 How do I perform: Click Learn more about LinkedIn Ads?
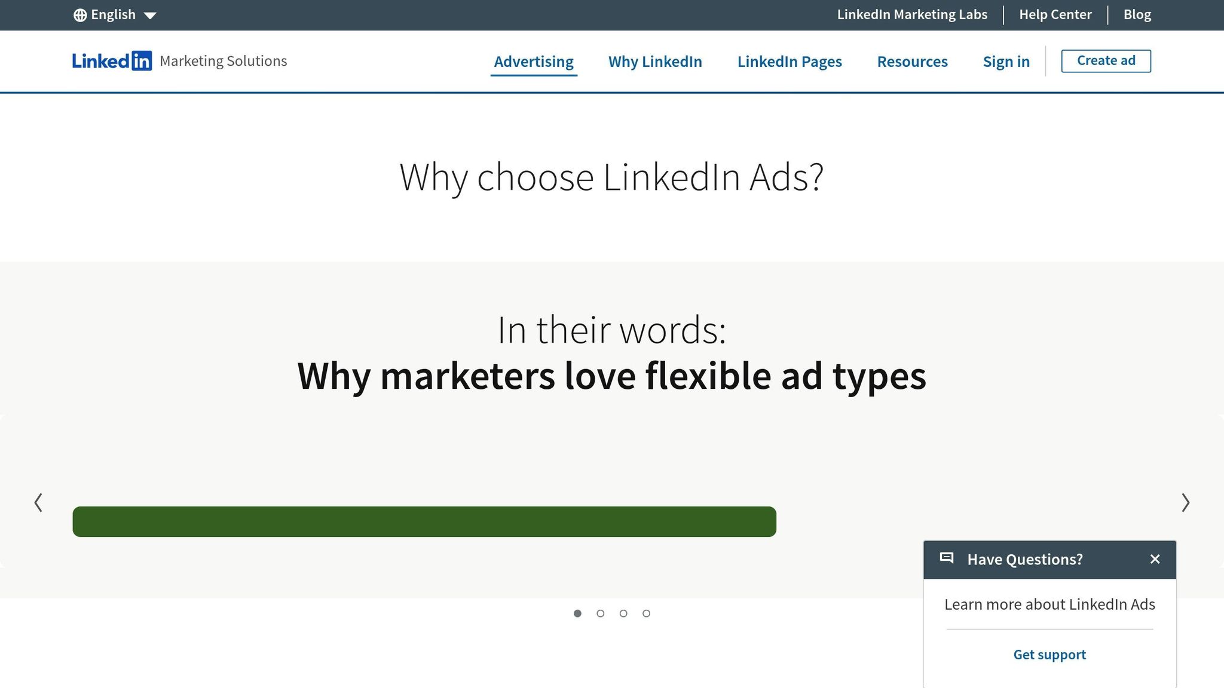(1050, 604)
